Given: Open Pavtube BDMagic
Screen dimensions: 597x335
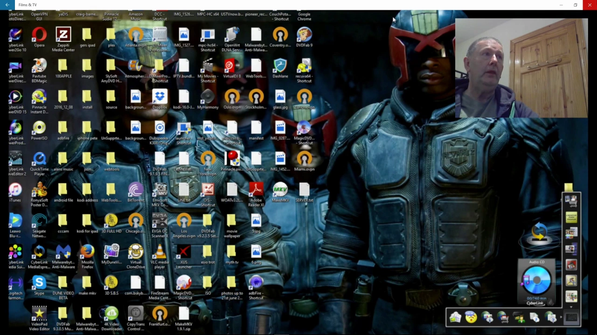Looking at the screenshot, I should [39, 70].
